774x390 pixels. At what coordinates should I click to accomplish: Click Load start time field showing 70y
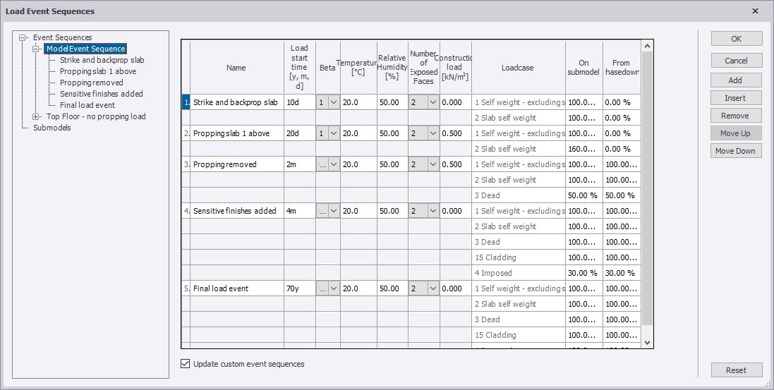pos(299,288)
